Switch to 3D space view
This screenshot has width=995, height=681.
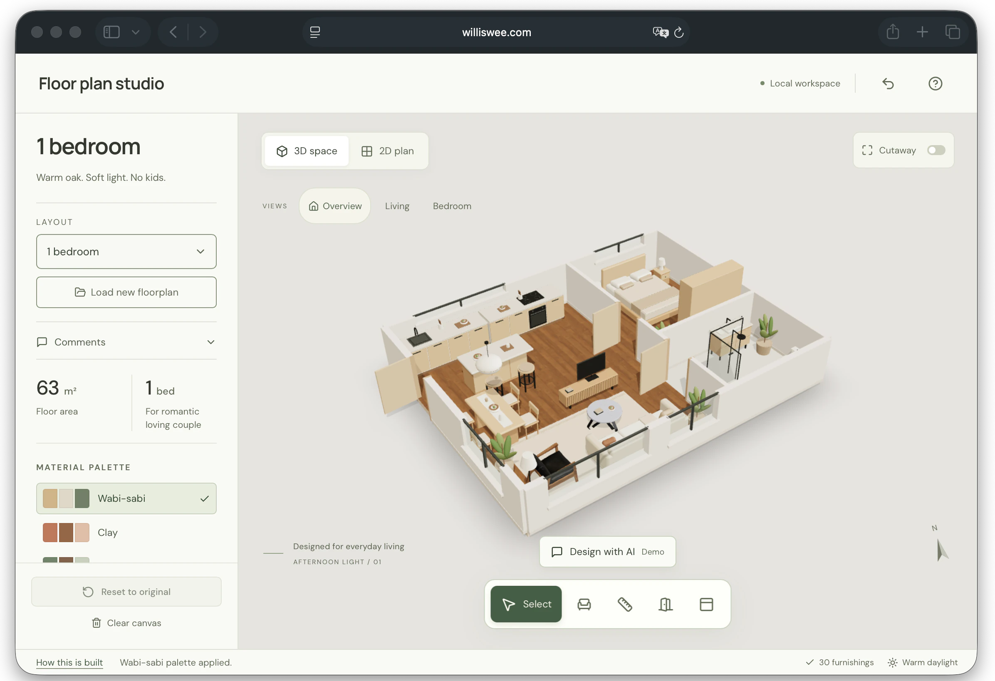point(307,151)
